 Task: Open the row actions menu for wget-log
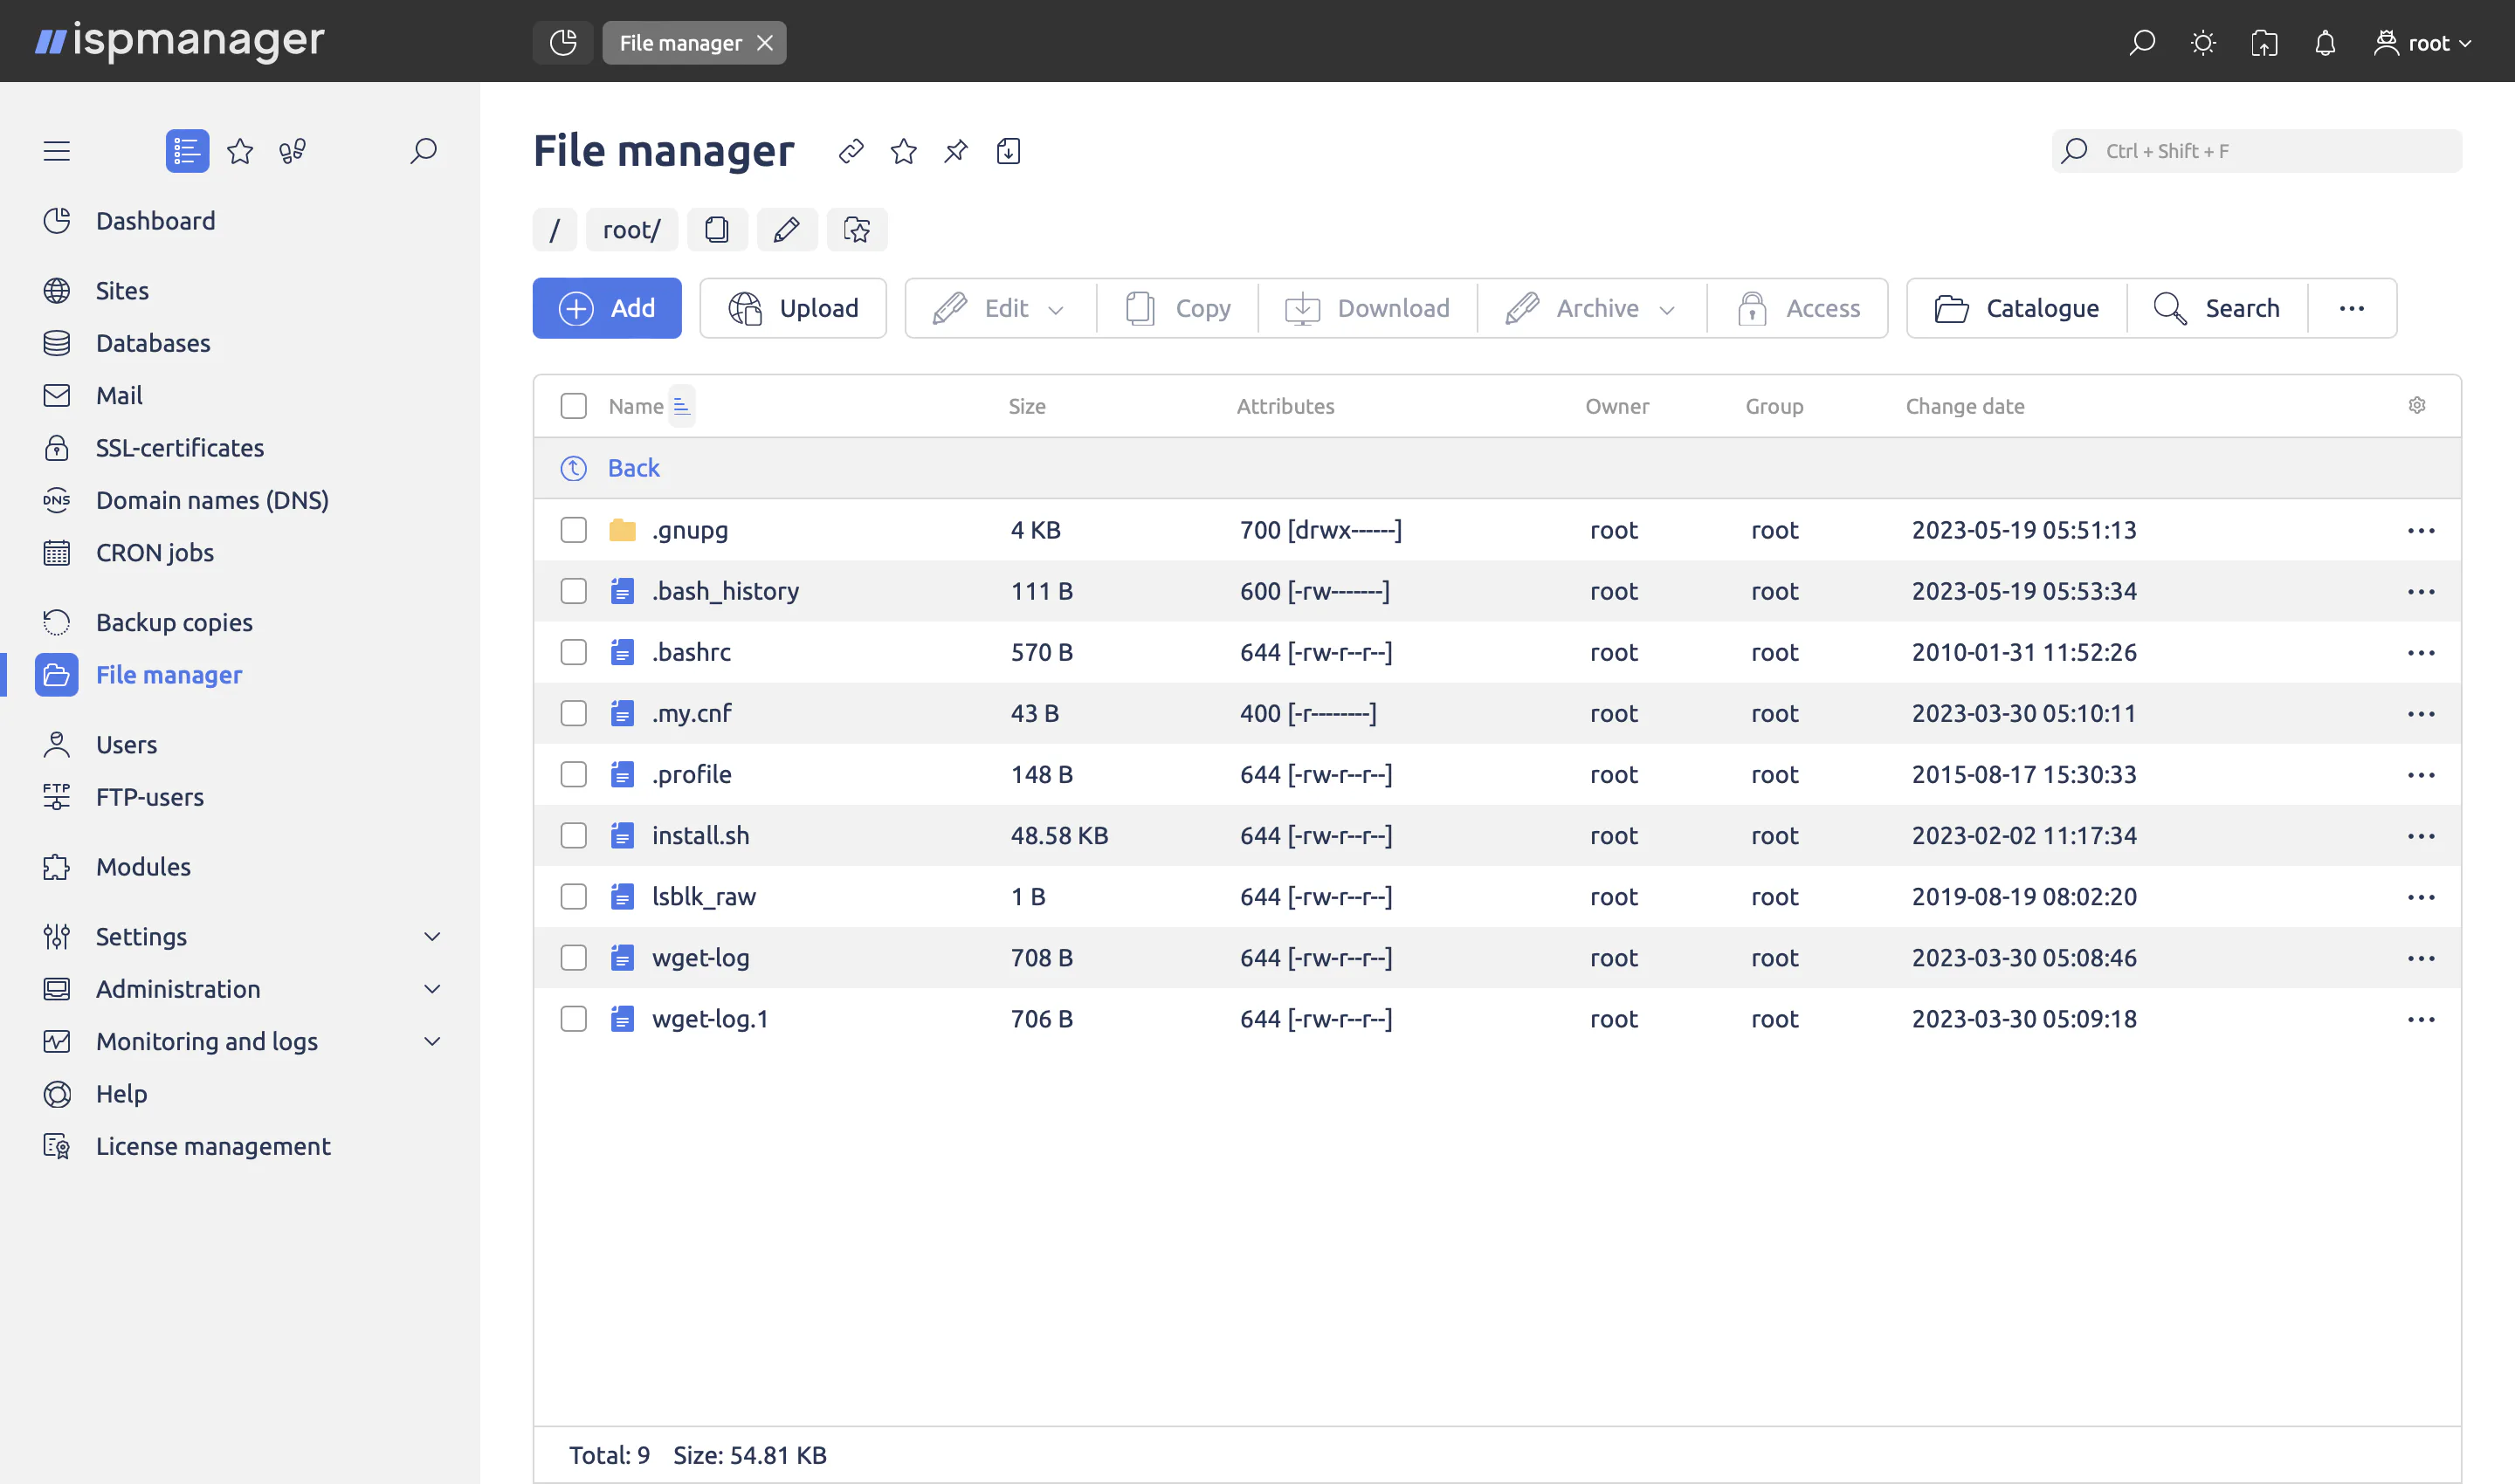click(2421, 957)
